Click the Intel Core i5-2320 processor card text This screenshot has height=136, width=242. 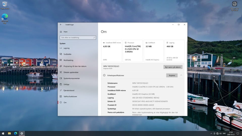(133, 49)
